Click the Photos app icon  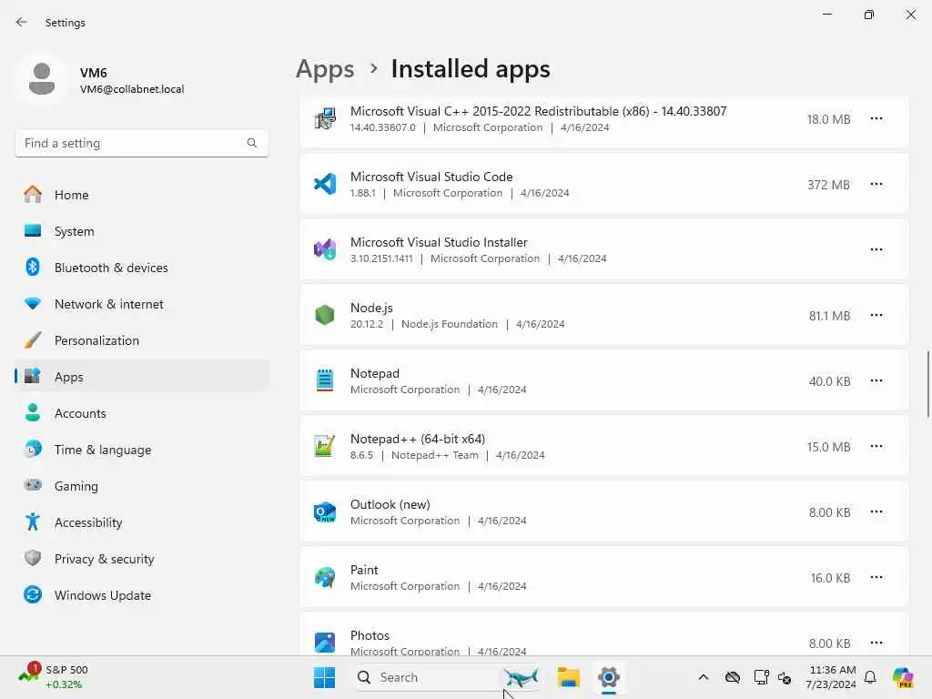pos(325,643)
